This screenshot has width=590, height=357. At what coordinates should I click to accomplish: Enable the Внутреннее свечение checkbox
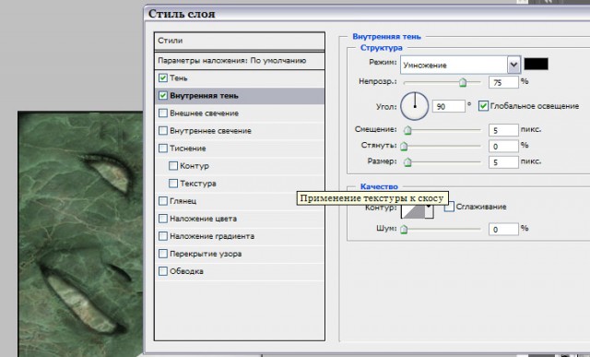163,131
